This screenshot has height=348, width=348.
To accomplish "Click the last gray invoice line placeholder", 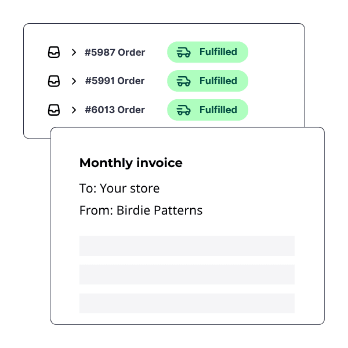I will pyautogui.click(x=187, y=303).
